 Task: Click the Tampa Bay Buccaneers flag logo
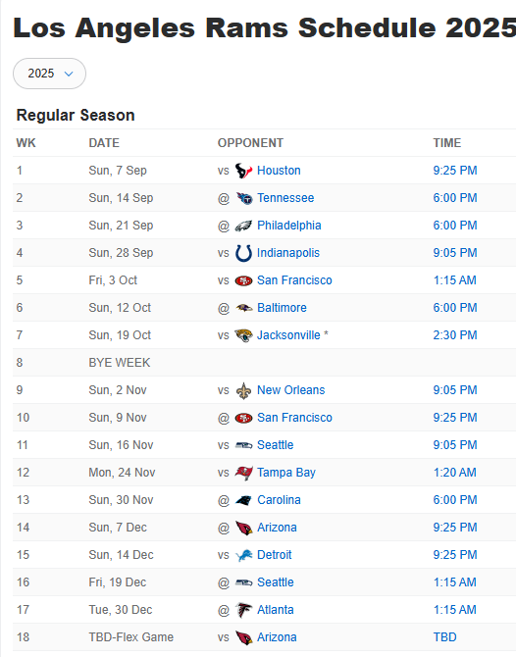coord(243,473)
